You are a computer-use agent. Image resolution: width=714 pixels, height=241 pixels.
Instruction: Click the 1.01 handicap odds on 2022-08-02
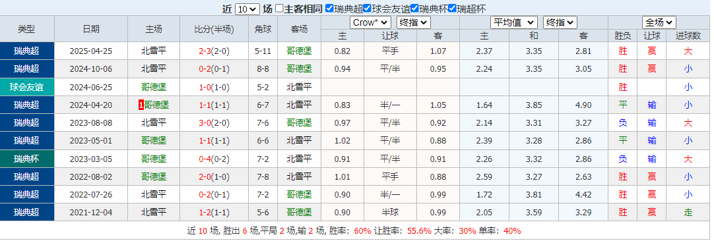coord(342,177)
